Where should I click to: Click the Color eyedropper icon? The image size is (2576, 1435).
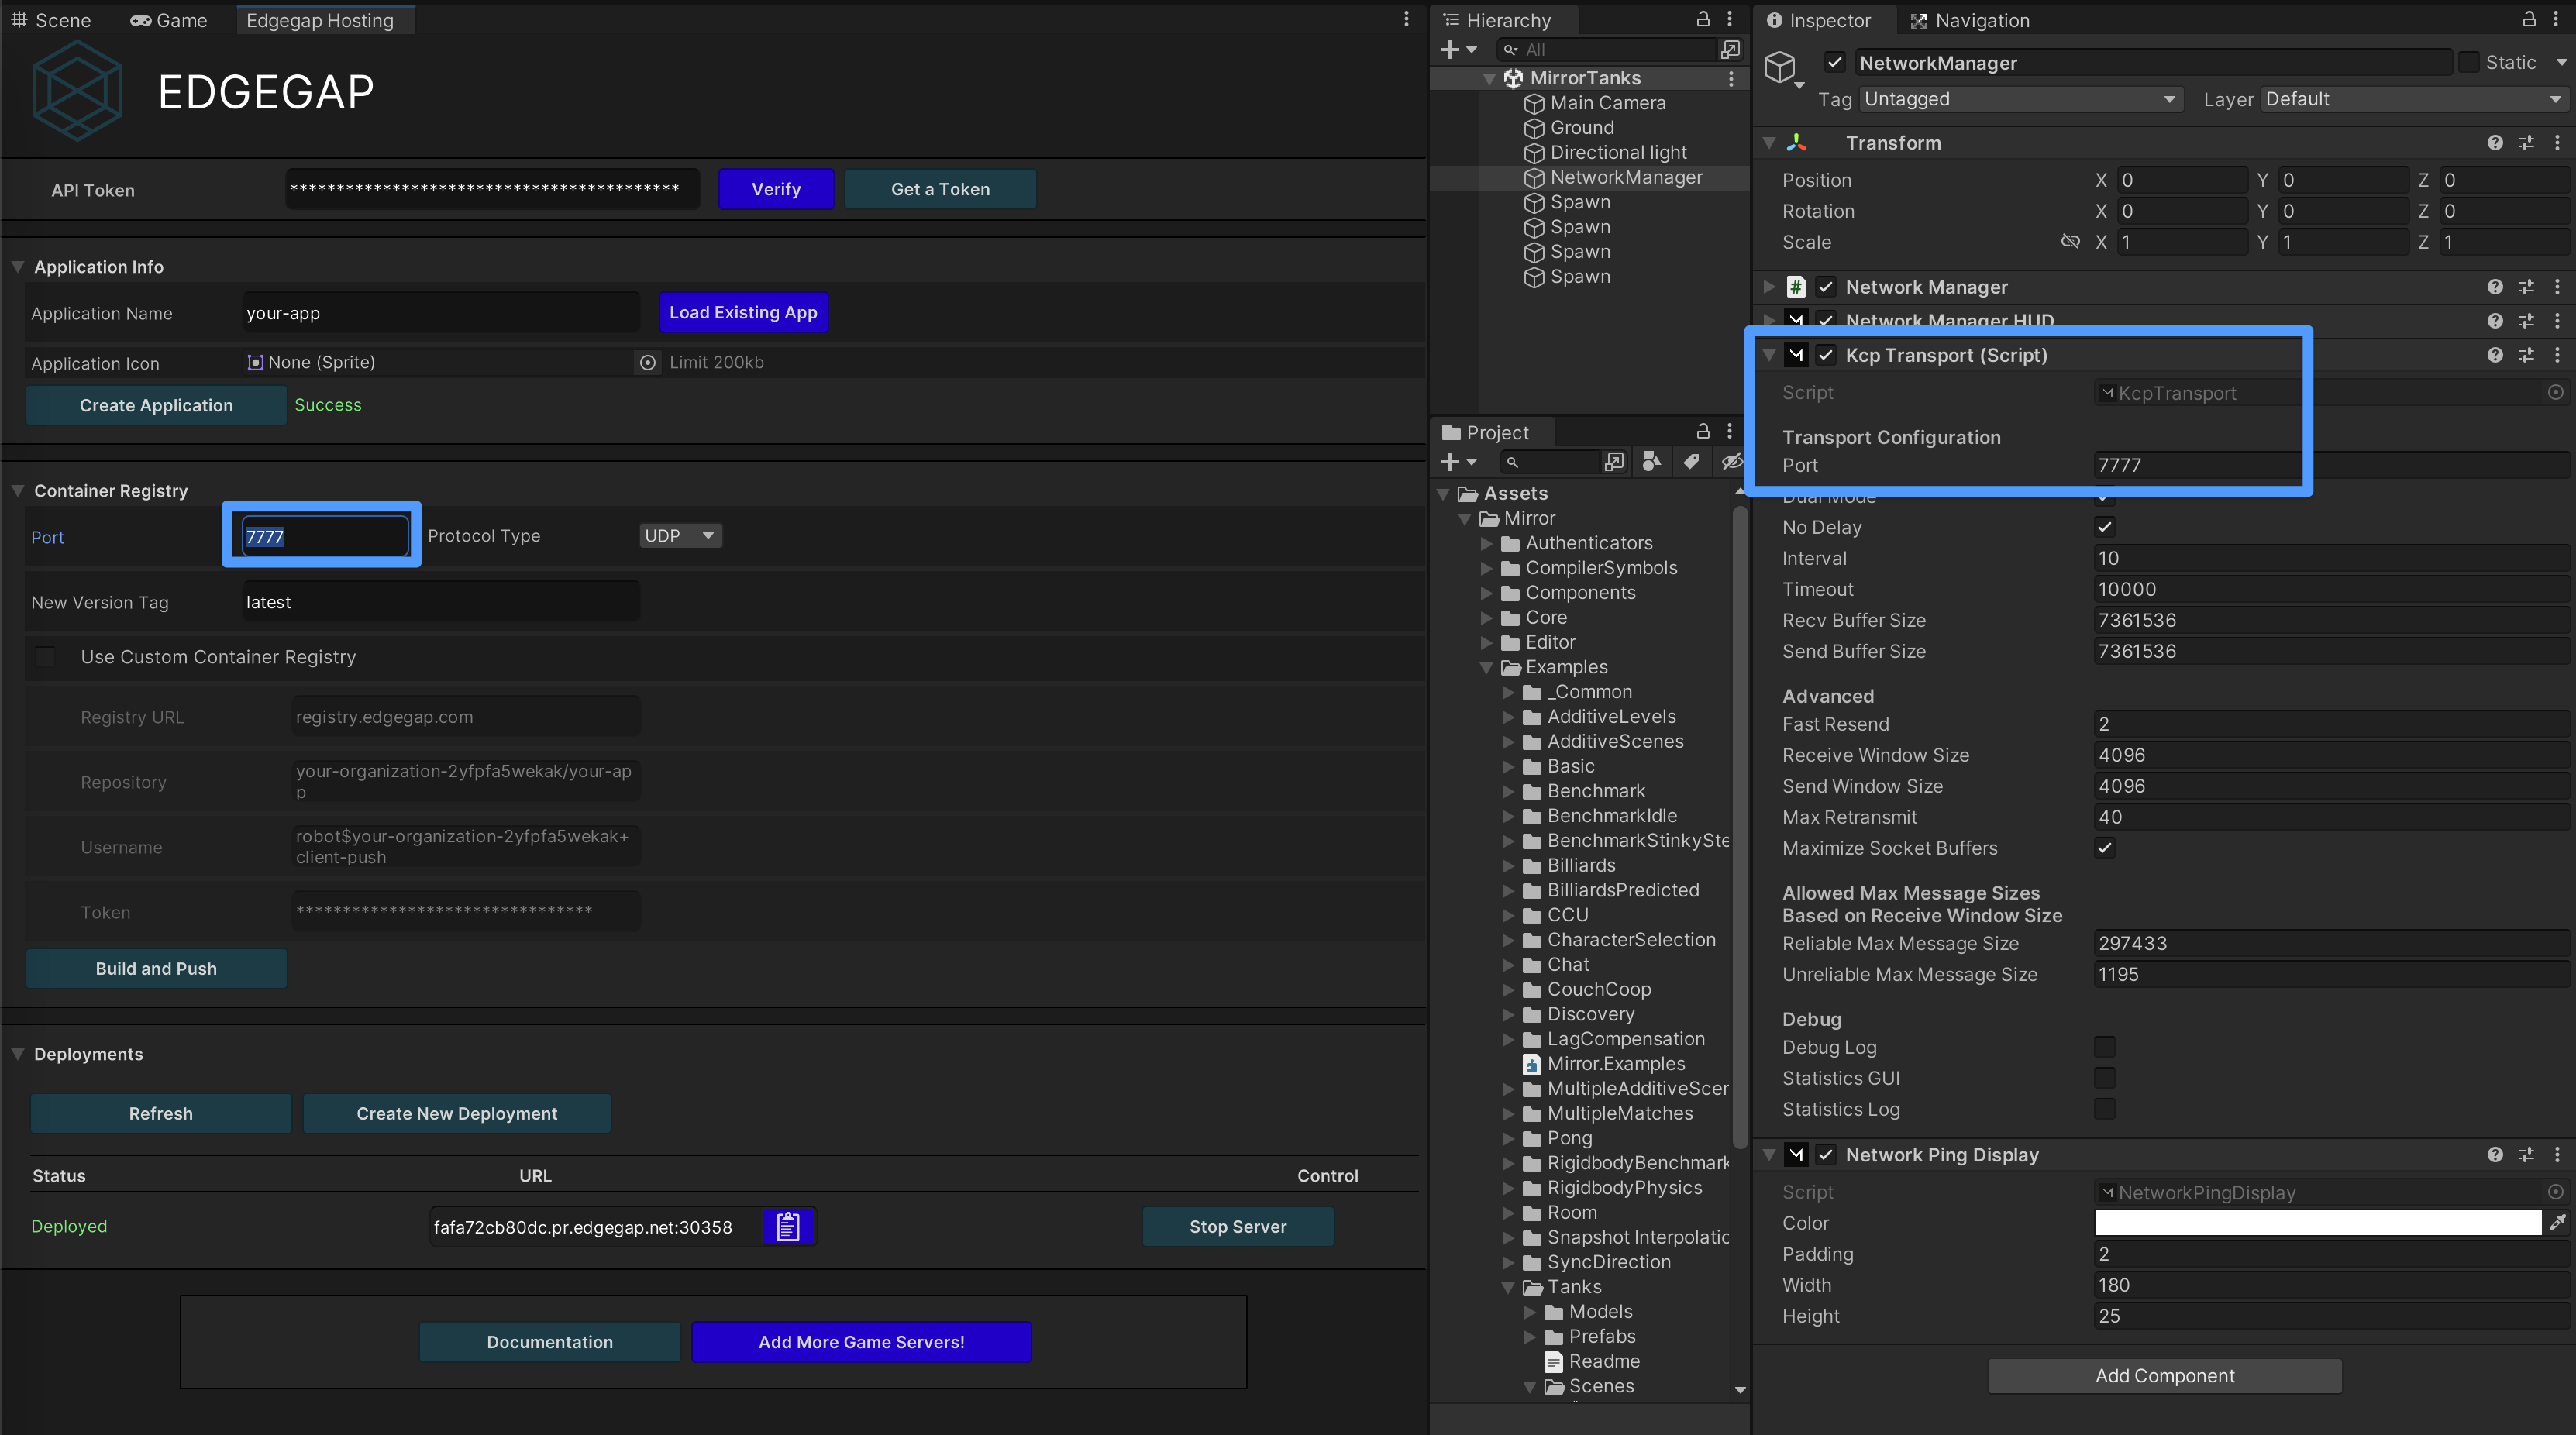(x=2557, y=1222)
